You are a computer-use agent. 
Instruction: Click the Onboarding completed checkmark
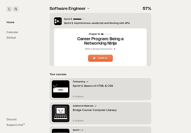point(87,82)
